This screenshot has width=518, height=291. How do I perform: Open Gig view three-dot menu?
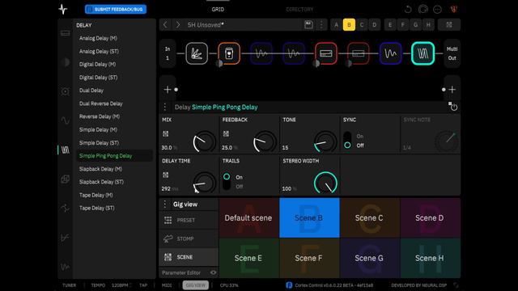[165, 205]
